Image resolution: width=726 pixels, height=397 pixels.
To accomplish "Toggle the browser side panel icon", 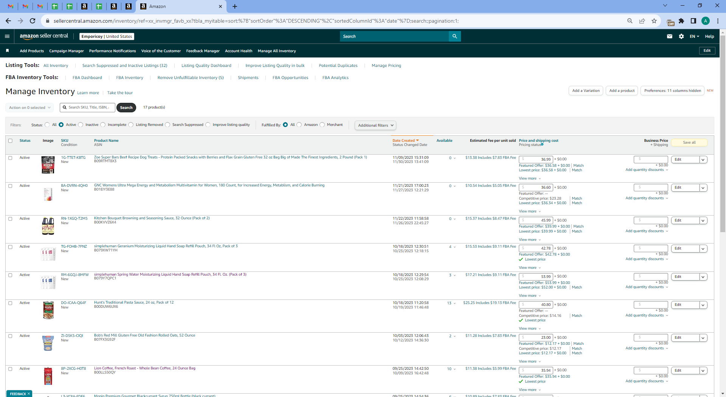I will point(693,21).
